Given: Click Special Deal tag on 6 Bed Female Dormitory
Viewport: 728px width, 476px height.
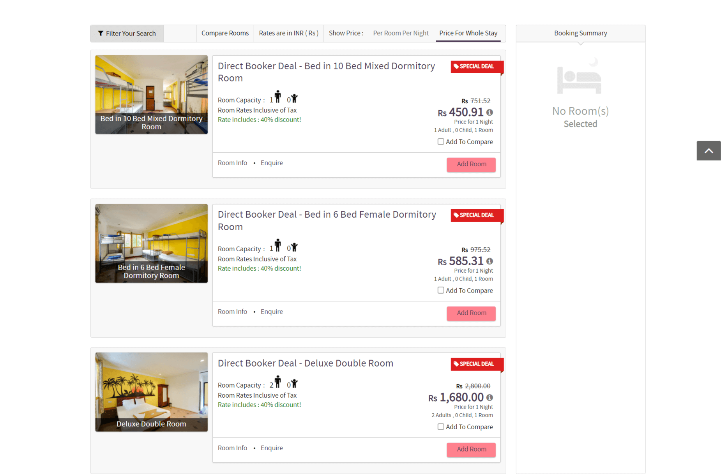Looking at the screenshot, I should (x=477, y=215).
